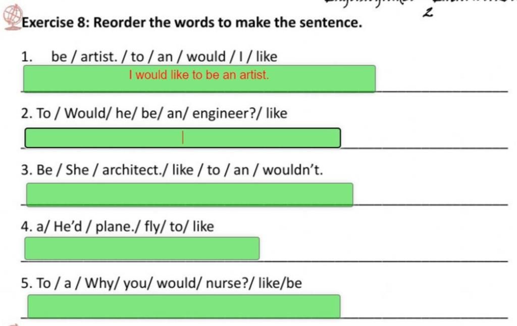Viewport: 517px width, 326px height.
Task: Click the "Exercise 8: Reorder the words" heading
Action: 192,23
